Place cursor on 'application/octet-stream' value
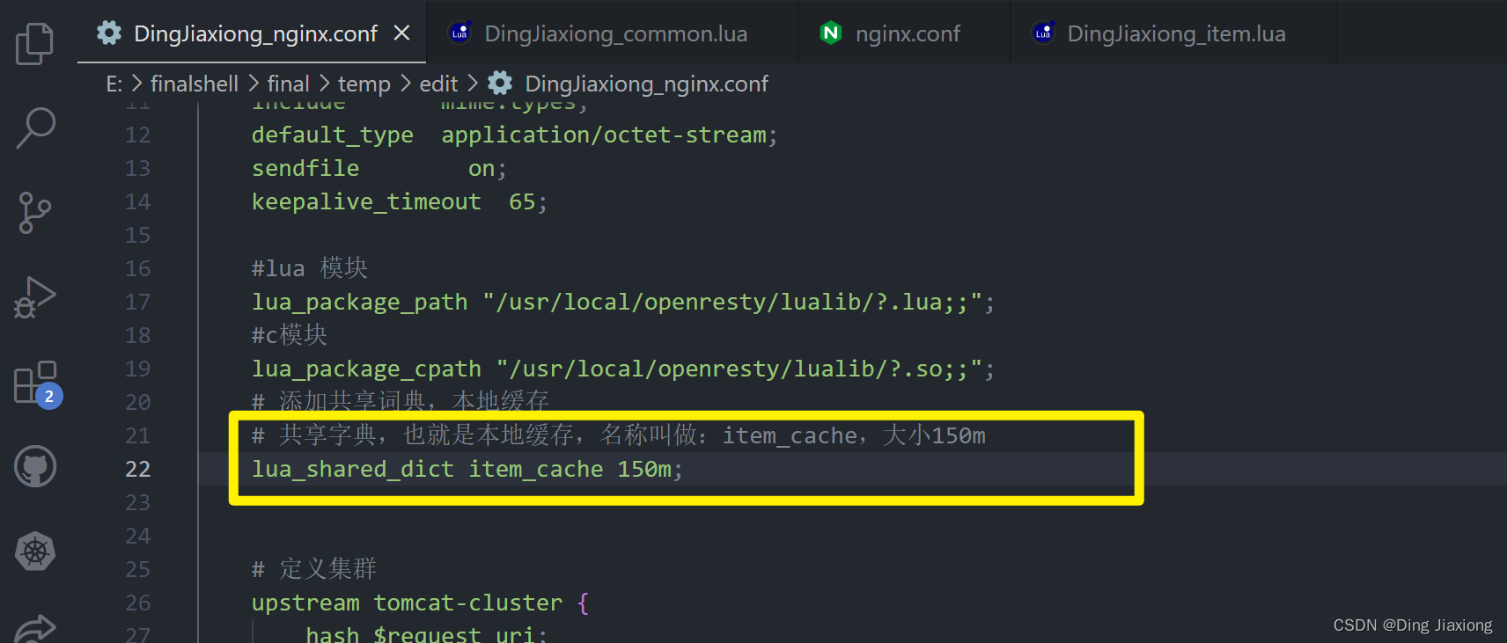The image size is (1507, 643). [x=604, y=135]
